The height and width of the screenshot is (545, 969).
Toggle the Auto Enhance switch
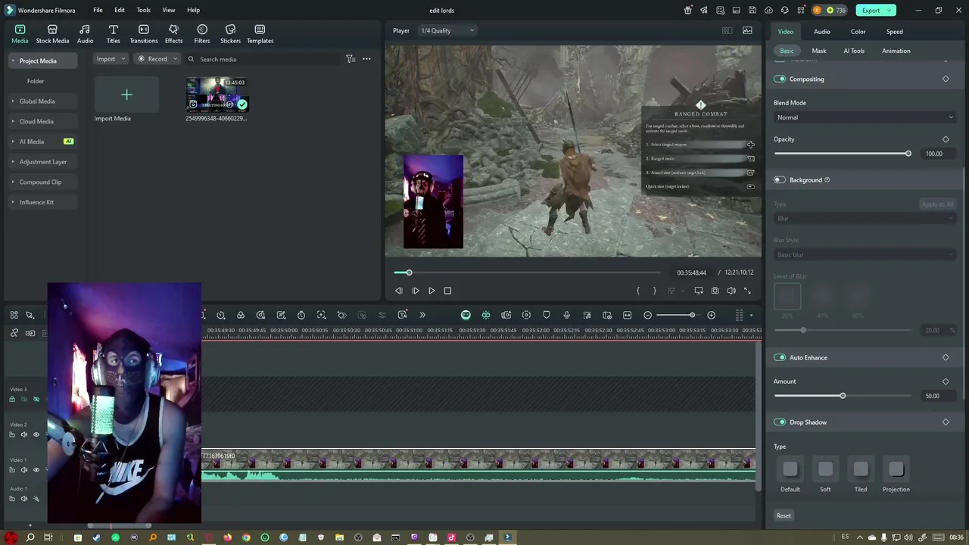click(x=780, y=357)
